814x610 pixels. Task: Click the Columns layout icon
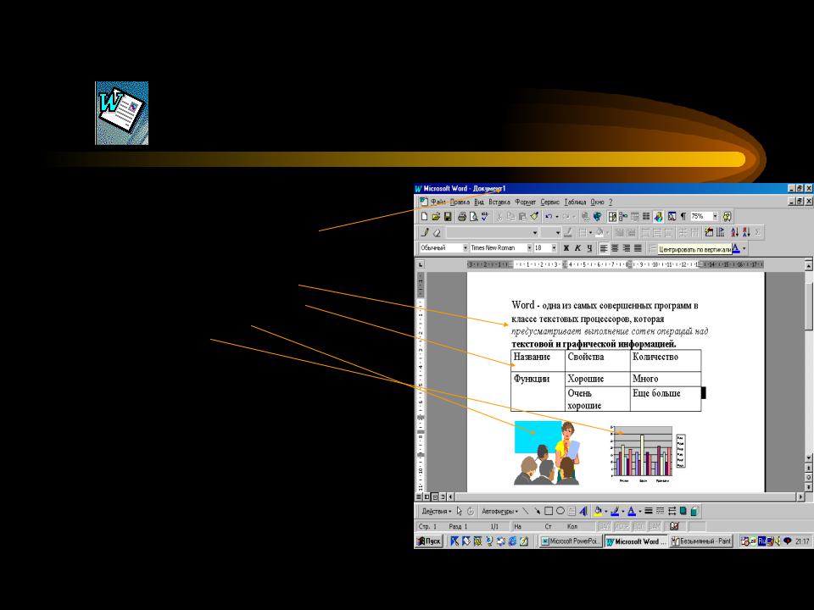[646, 216]
